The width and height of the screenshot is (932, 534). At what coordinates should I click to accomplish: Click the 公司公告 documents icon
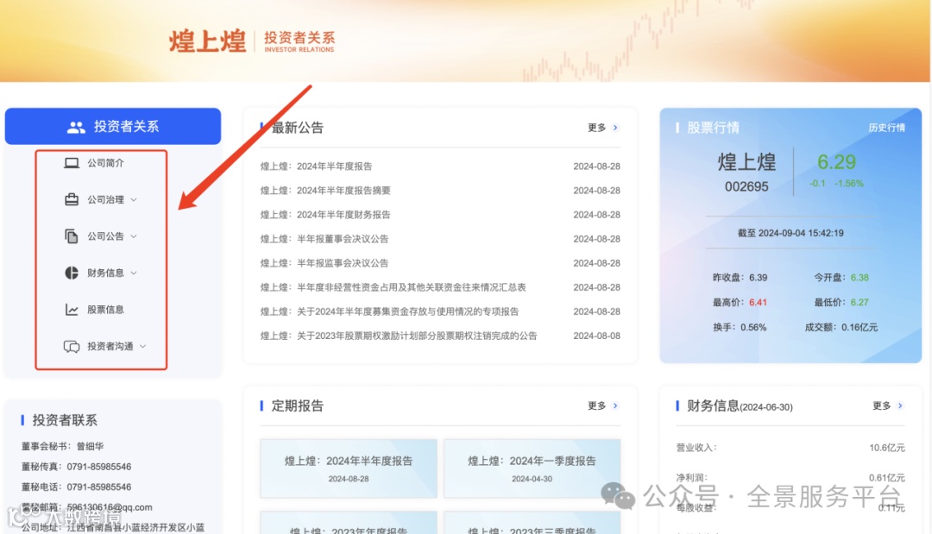click(x=72, y=236)
